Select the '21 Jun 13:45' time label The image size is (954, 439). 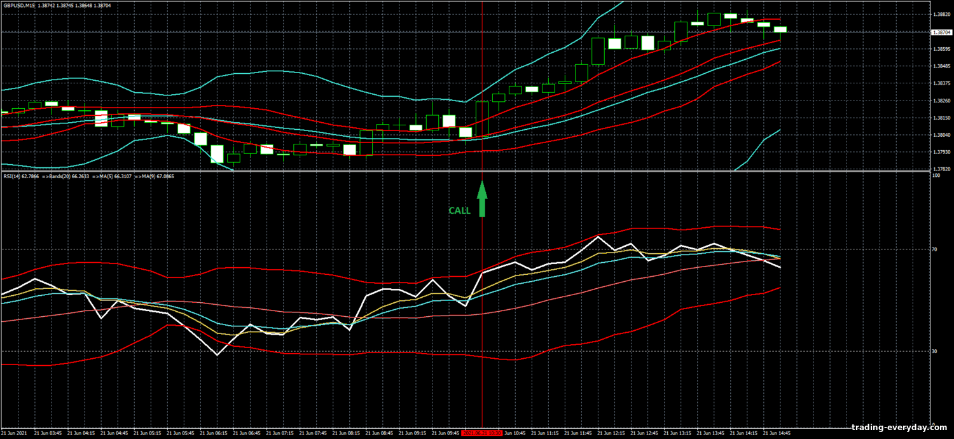[710, 433]
